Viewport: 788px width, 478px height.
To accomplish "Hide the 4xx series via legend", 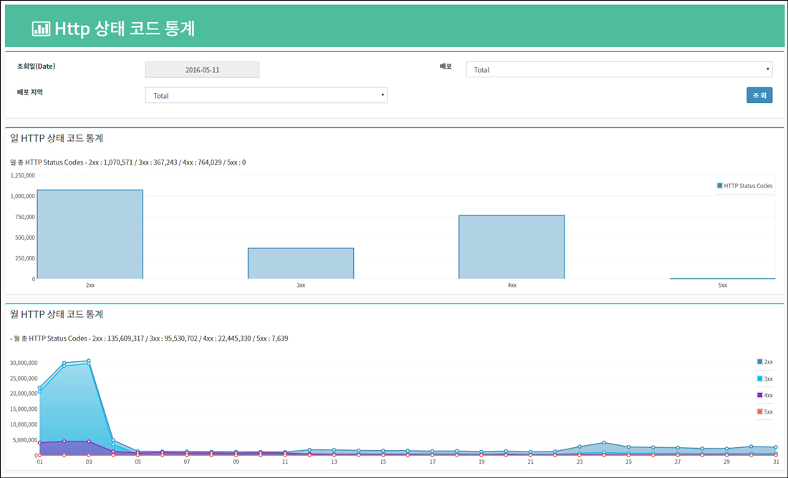I will [764, 395].
